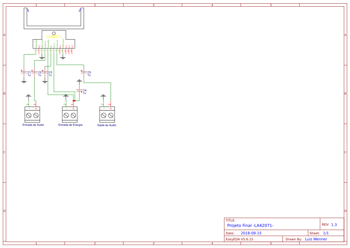Select the Entrada de Audio terminal block

pyautogui.click(x=32, y=114)
